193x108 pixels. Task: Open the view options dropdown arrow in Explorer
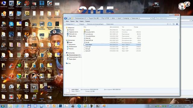pos(170,24)
